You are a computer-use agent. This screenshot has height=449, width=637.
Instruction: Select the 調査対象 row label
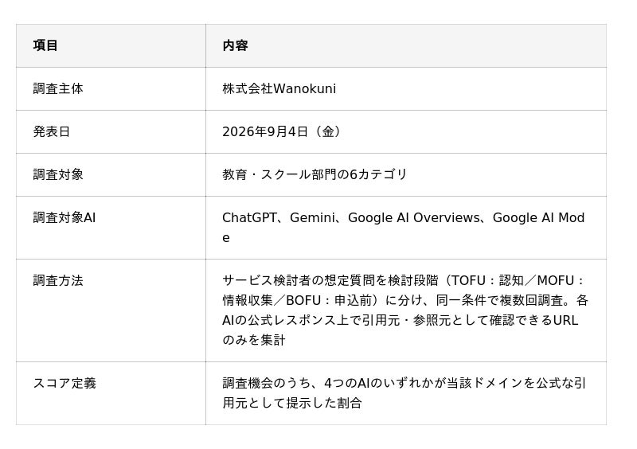58,174
